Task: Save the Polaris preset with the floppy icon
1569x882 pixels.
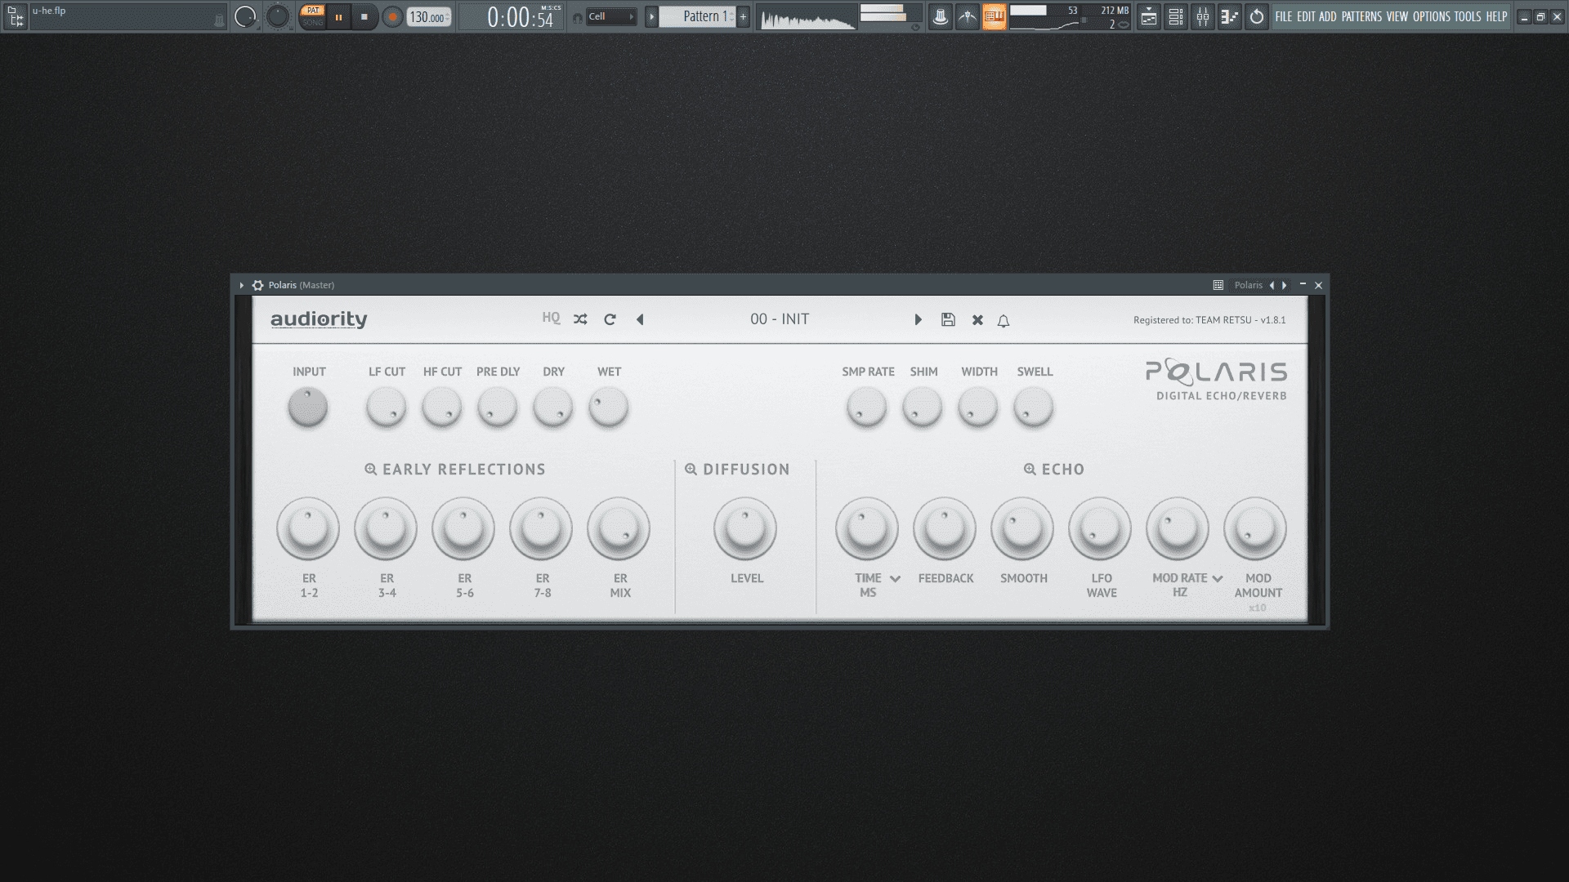Action: (x=948, y=319)
